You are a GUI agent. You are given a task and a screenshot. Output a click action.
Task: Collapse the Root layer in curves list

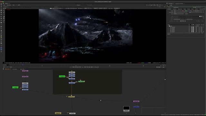coord(168,26)
